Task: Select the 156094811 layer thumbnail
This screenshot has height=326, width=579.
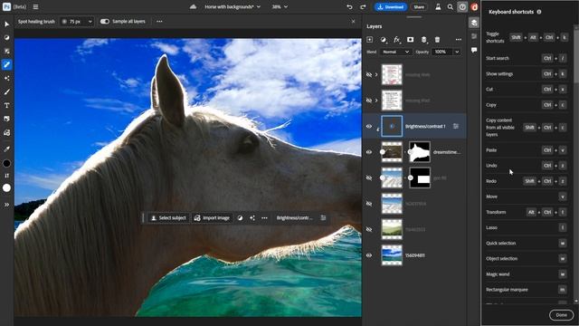Action: (x=392, y=255)
